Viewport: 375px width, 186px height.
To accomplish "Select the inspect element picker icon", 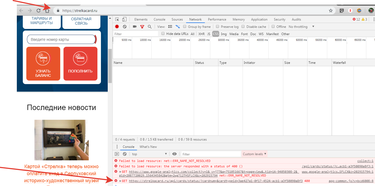I will click(x=117, y=19).
